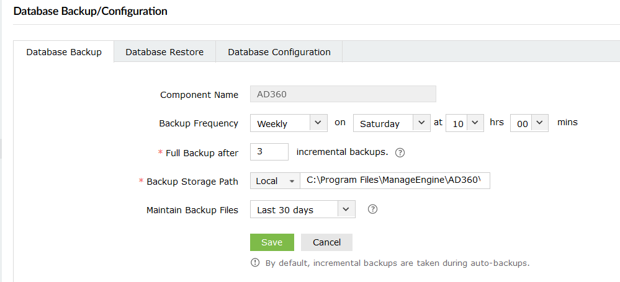Image resolution: width=620 pixels, height=282 pixels.
Task: Click the Backup Storage Path label
Action: (x=192, y=182)
